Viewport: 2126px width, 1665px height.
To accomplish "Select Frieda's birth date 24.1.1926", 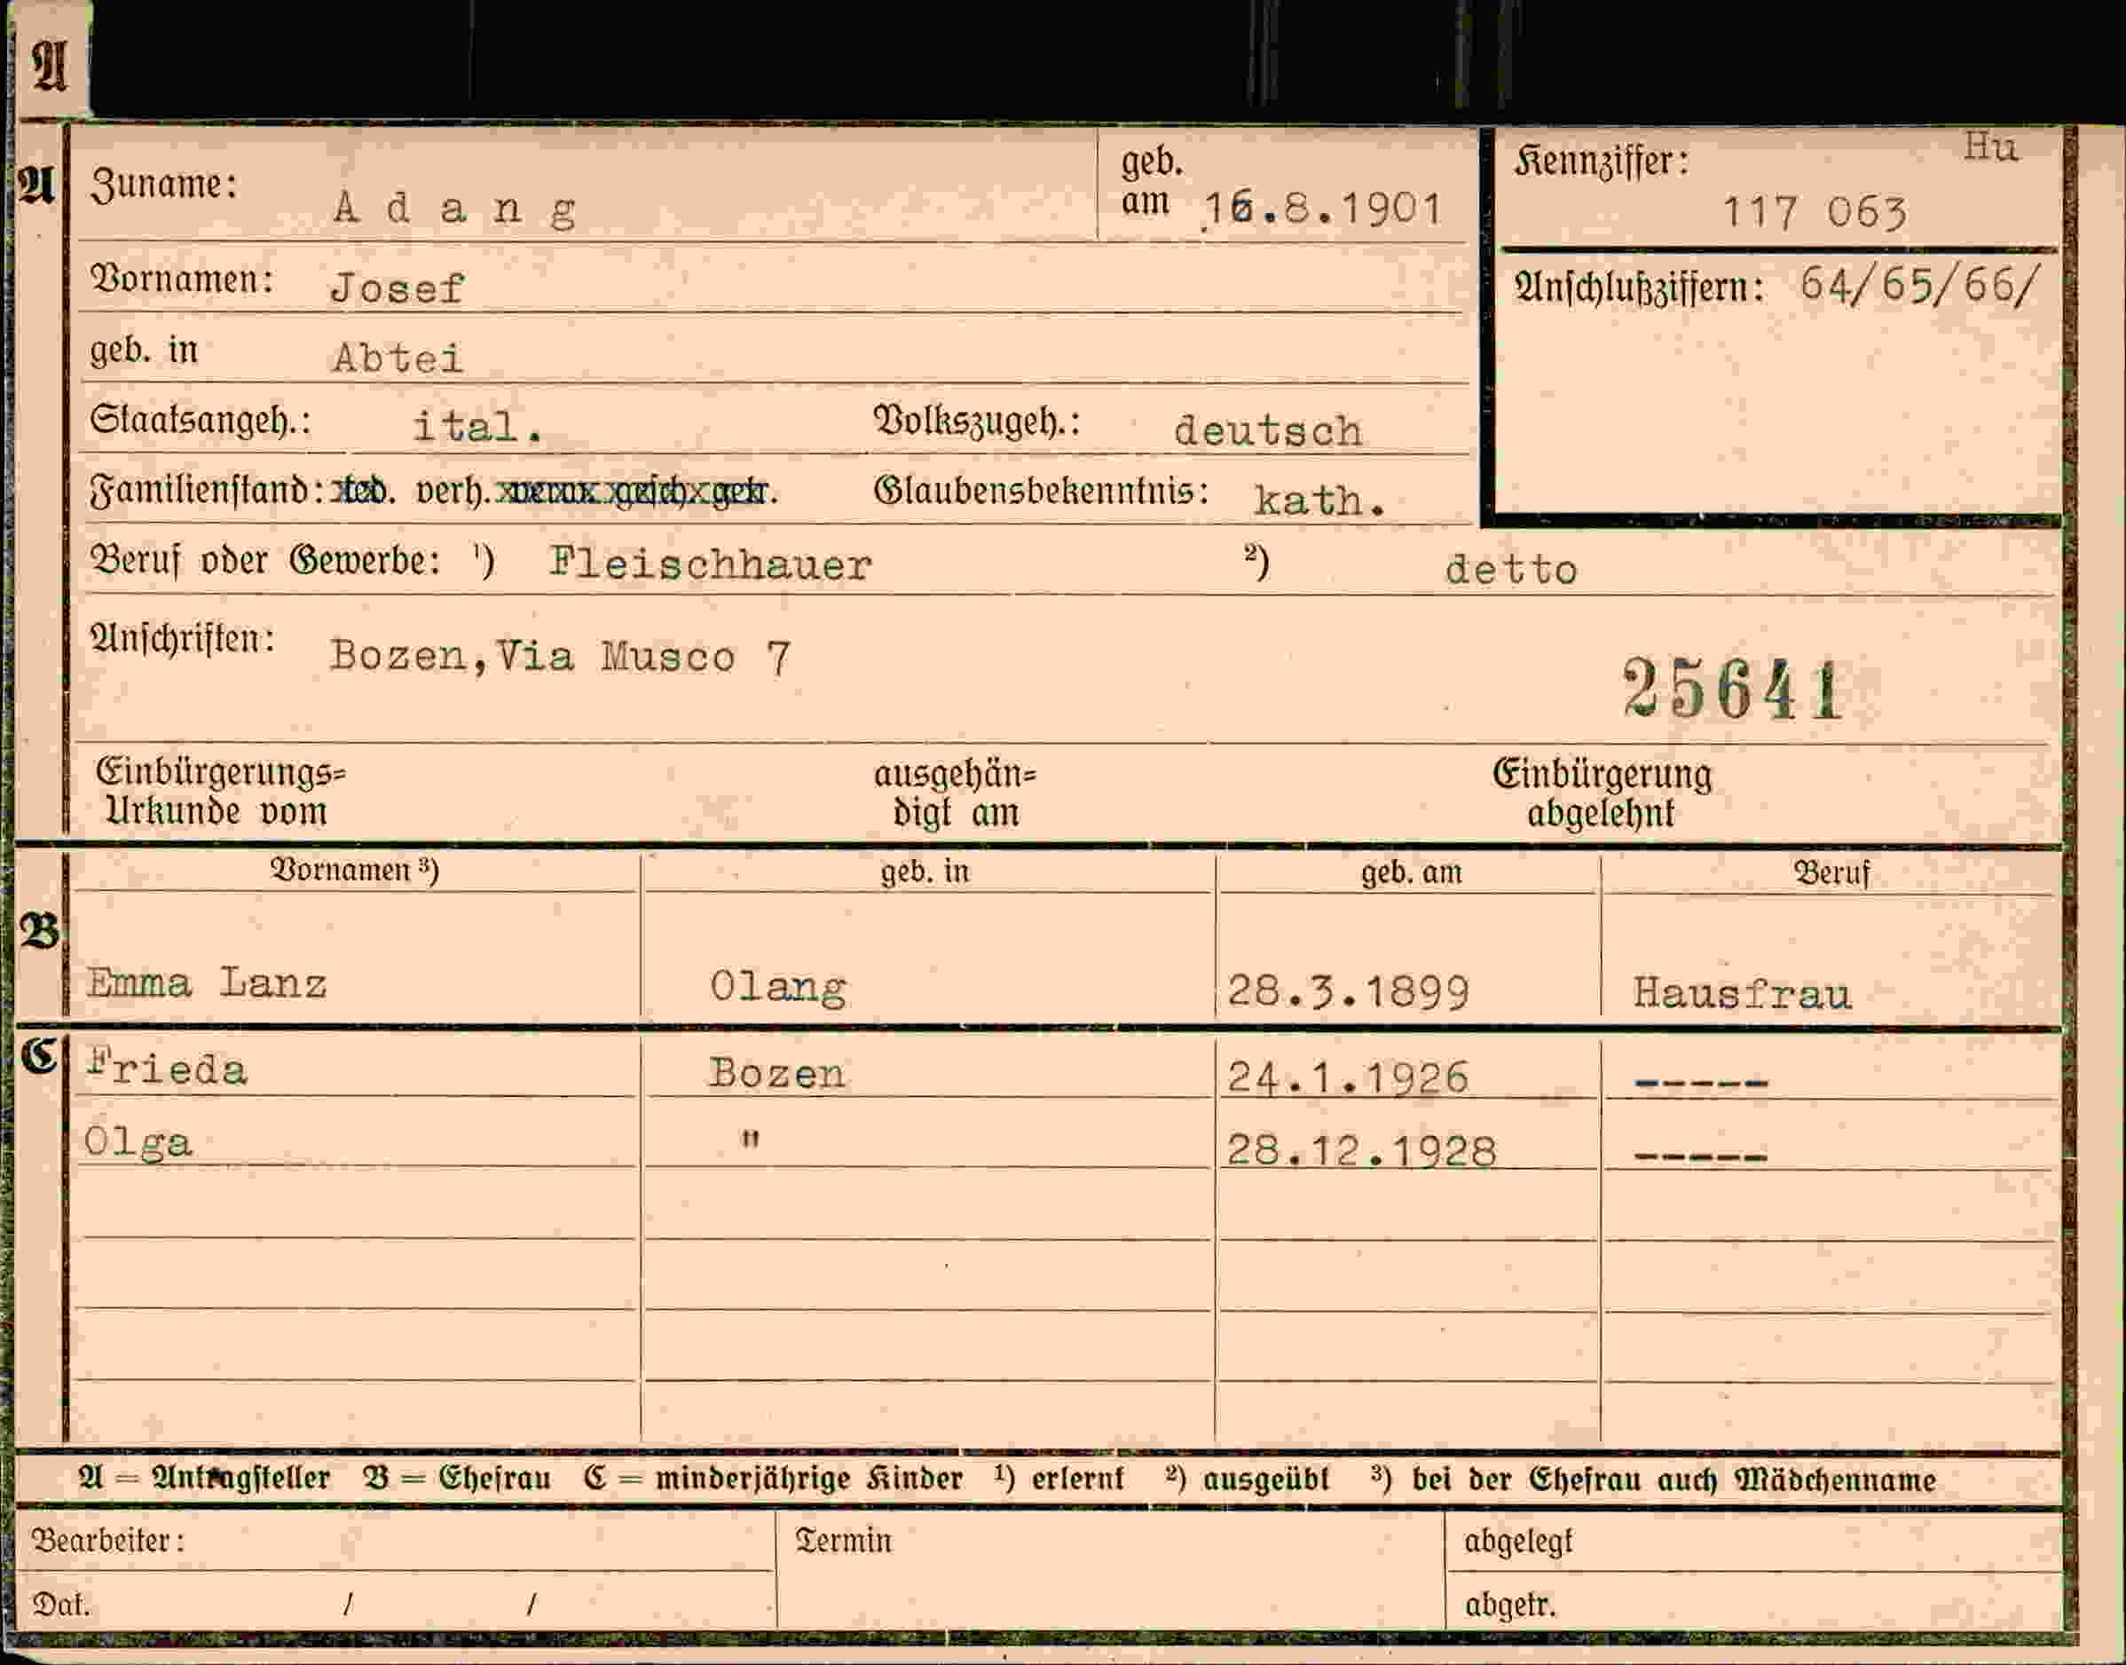I will pyautogui.click(x=1347, y=1077).
